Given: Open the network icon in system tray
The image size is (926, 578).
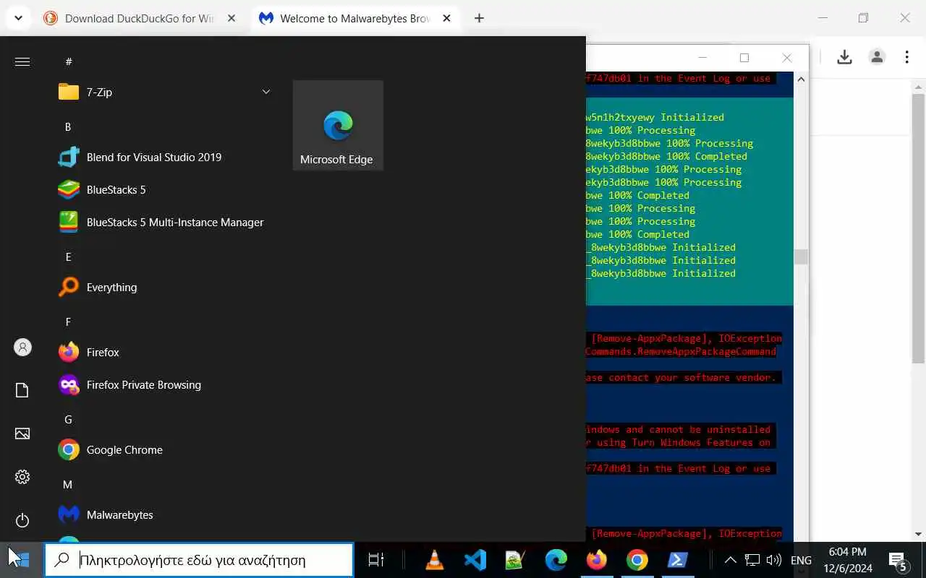Looking at the screenshot, I should [752, 560].
